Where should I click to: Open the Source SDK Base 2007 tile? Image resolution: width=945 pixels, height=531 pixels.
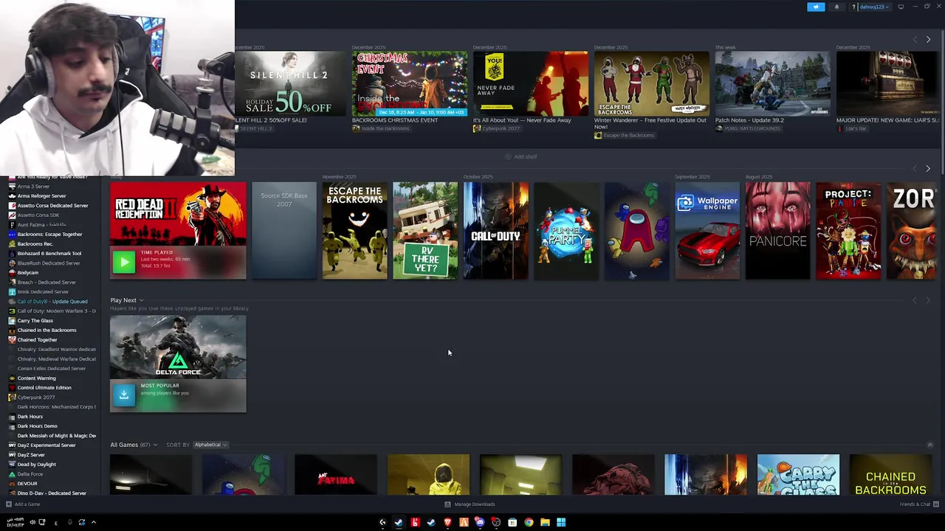[x=284, y=231]
